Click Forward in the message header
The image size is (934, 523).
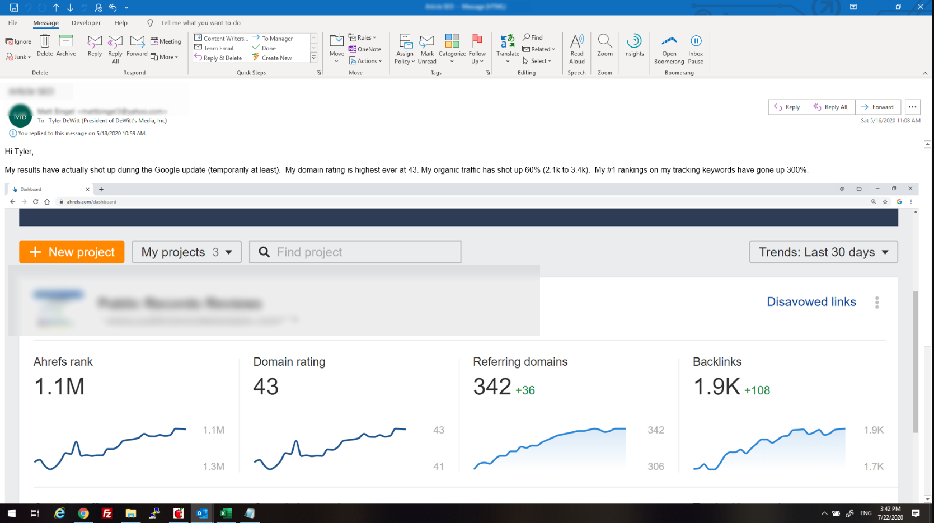click(x=878, y=107)
